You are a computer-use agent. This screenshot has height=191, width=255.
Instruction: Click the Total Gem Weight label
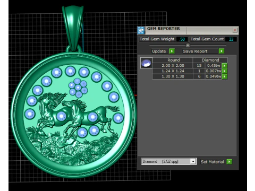pyautogui.click(x=157, y=39)
